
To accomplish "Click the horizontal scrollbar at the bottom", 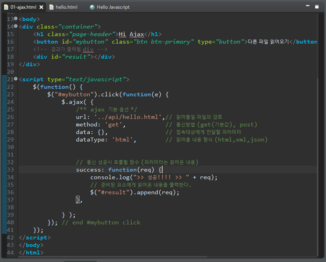I will (113, 257).
